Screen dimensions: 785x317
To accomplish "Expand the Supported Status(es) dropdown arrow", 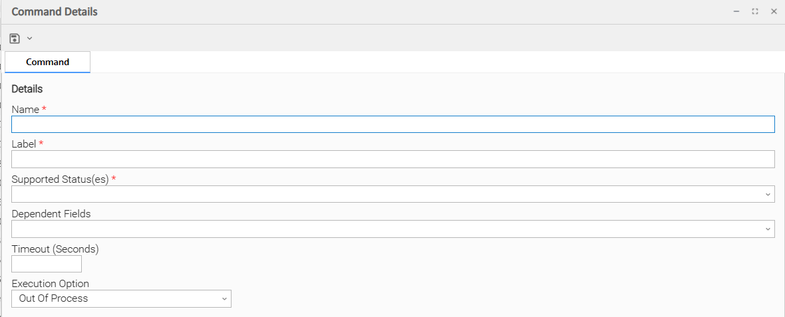I will click(x=768, y=194).
